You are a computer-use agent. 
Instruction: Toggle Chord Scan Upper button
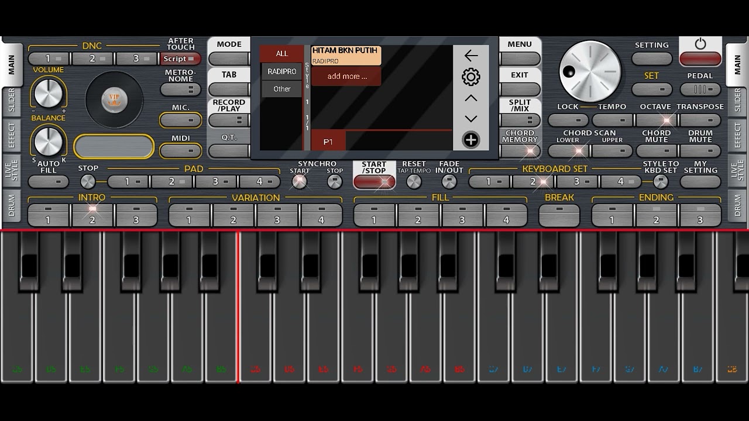pos(612,151)
